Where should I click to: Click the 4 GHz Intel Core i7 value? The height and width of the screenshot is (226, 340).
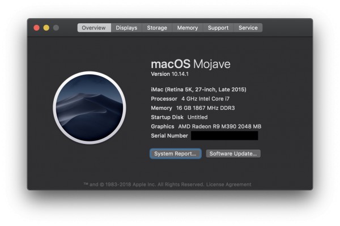pos(205,99)
